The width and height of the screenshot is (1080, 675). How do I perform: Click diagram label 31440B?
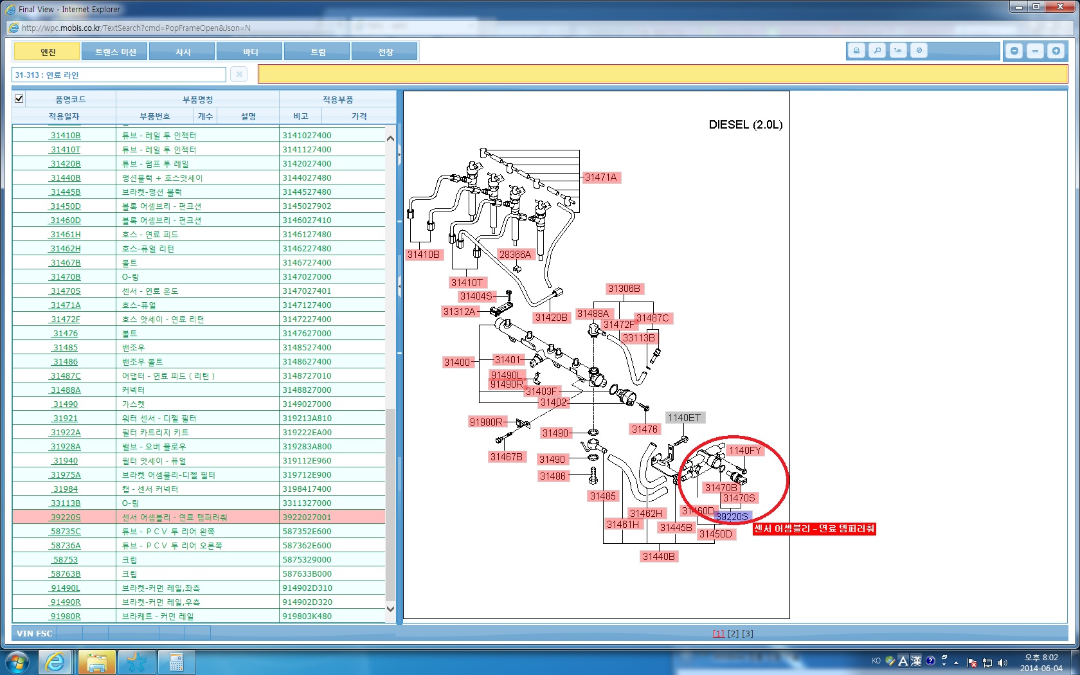pyautogui.click(x=659, y=557)
